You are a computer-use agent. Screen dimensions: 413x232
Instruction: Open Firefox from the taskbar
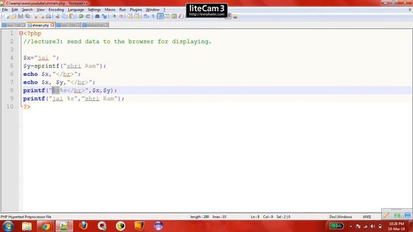[83, 226]
